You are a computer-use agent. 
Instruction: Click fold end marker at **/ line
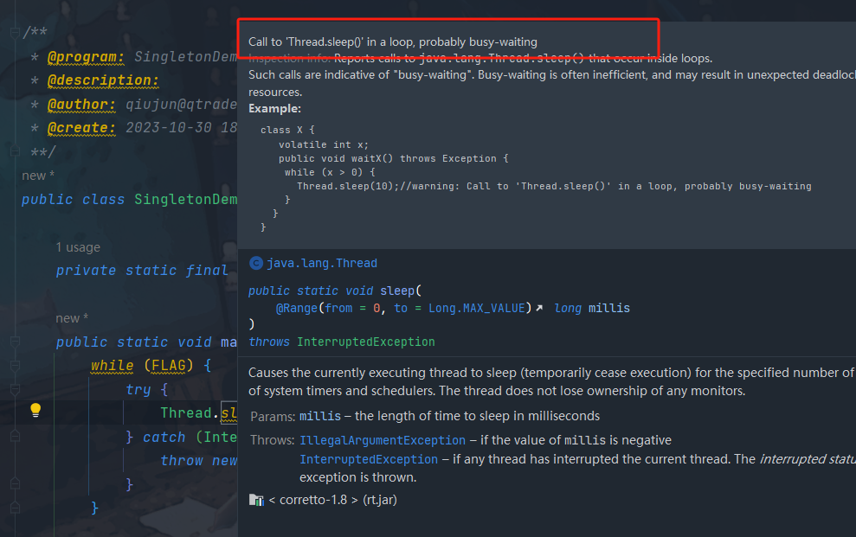[16, 151]
